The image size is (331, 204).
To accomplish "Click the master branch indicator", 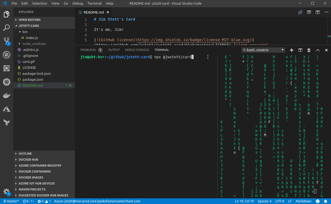I will coord(11,201).
